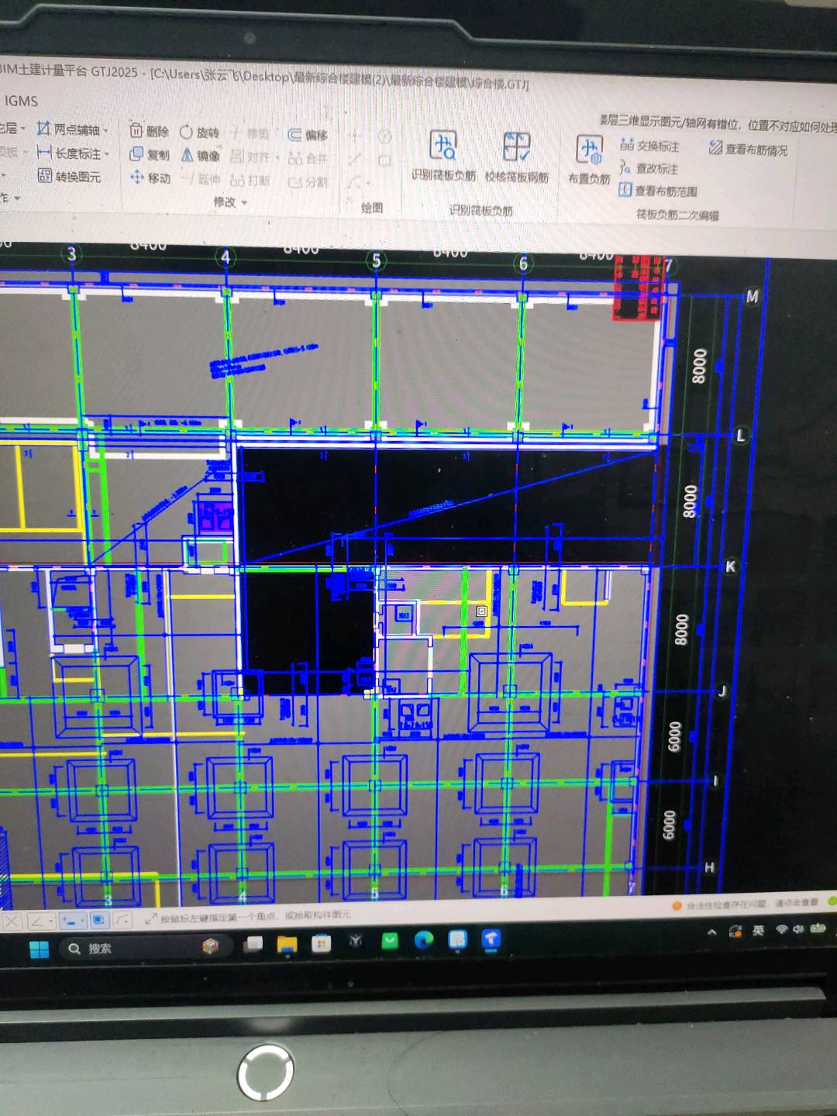This screenshot has width=837, height=1116.
Task: Click the 转换图元 tool
Action: [70, 176]
